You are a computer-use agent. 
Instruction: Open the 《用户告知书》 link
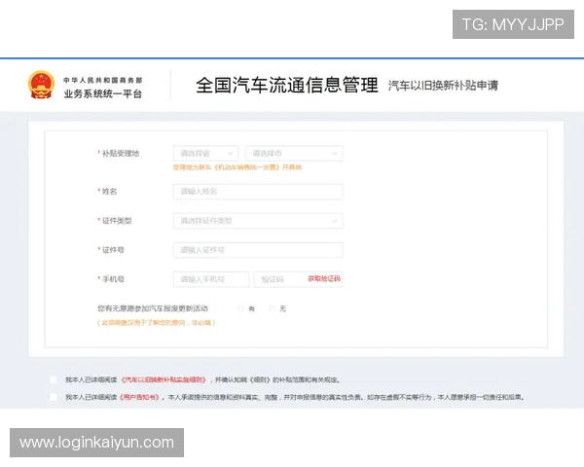tap(139, 397)
